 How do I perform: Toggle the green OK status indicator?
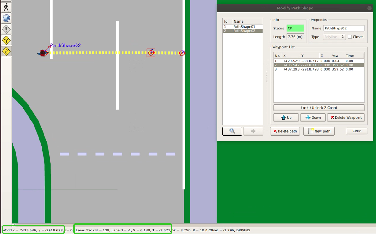(x=295, y=28)
